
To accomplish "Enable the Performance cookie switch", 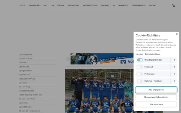I will (x=140, y=74).
